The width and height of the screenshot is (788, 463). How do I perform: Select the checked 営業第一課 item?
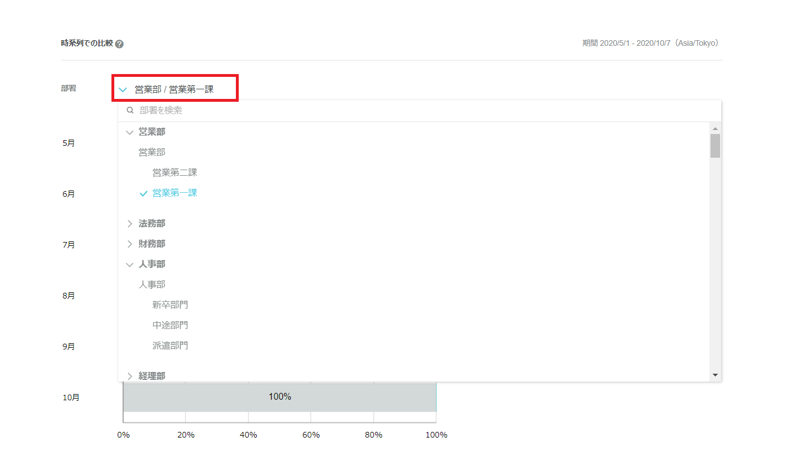click(x=175, y=193)
